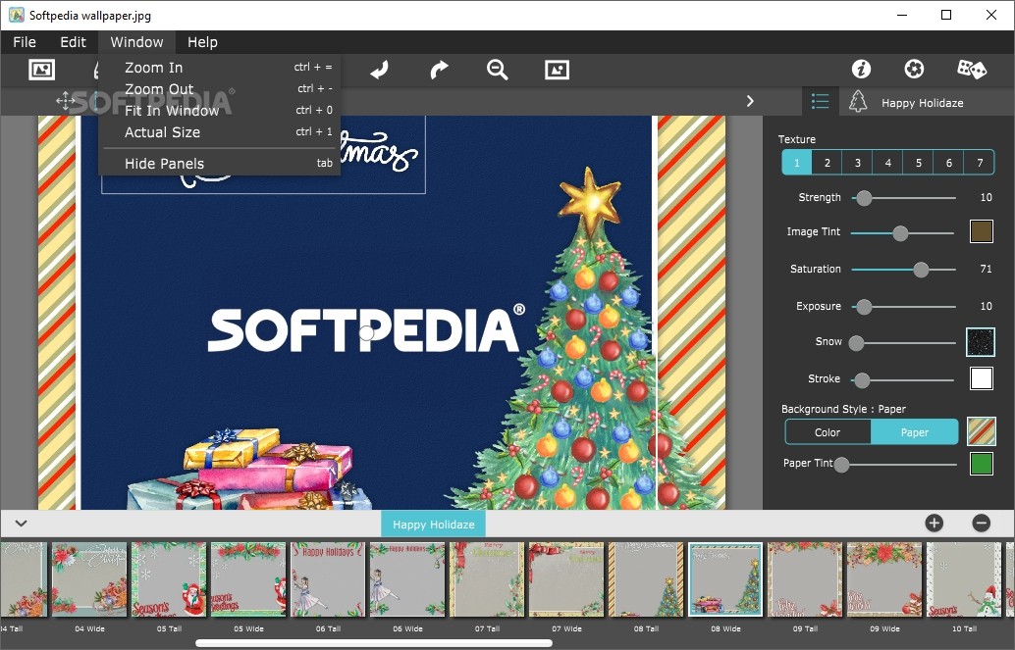Open the striped paper pattern swatch
This screenshot has width=1015, height=650.
(982, 431)
